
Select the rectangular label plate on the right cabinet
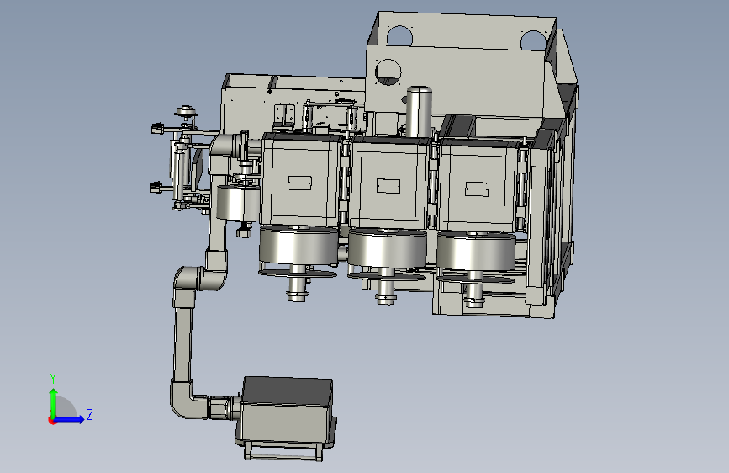pyautogui.click(x=477, y=189)
